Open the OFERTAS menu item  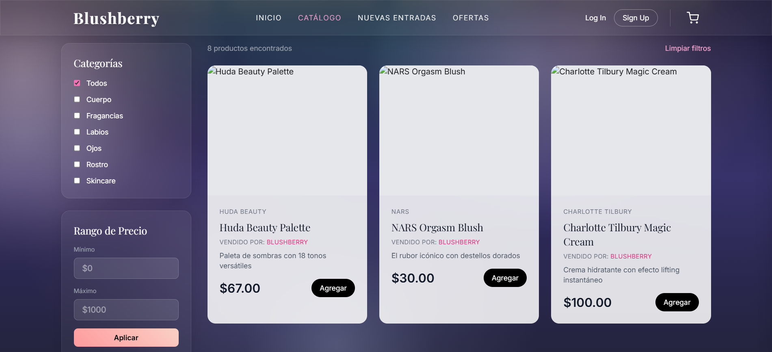point(471,18)
